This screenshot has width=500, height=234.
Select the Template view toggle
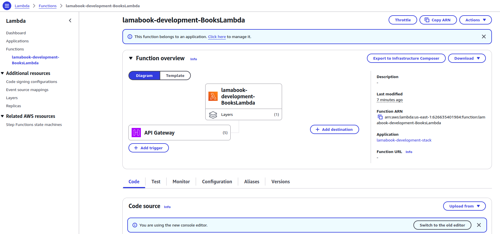point(175,76)
